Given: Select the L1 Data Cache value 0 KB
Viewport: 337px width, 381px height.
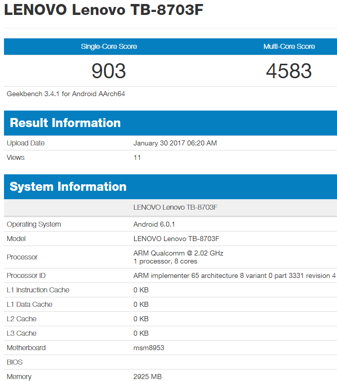Looking at the screenshot, I should (x=141, y=304).
